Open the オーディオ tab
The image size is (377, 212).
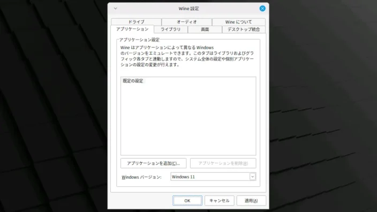(x=186, y=22)
